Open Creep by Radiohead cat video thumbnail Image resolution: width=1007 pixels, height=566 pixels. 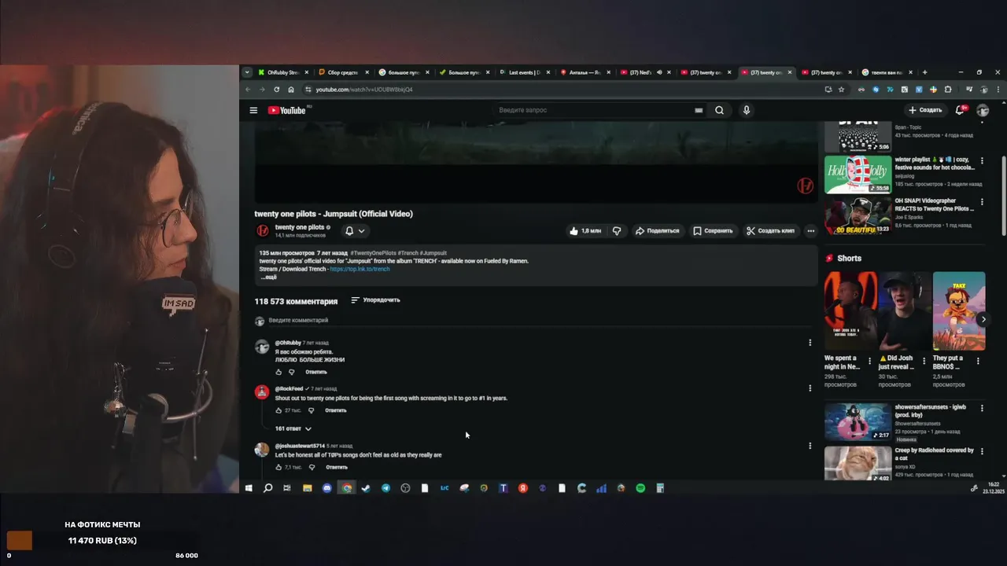coord(858,464)
